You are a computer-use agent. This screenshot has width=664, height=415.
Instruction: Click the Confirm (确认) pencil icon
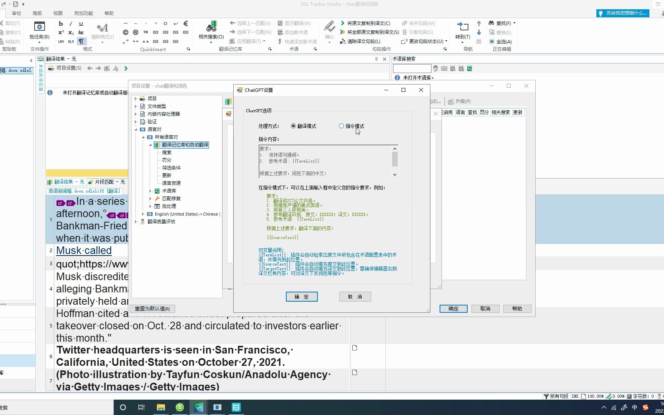[x=329, y=26]
